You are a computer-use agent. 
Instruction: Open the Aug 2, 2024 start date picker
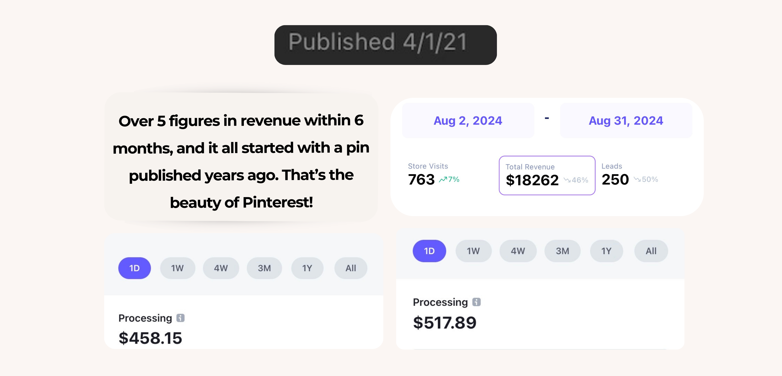tap(468, 120)
